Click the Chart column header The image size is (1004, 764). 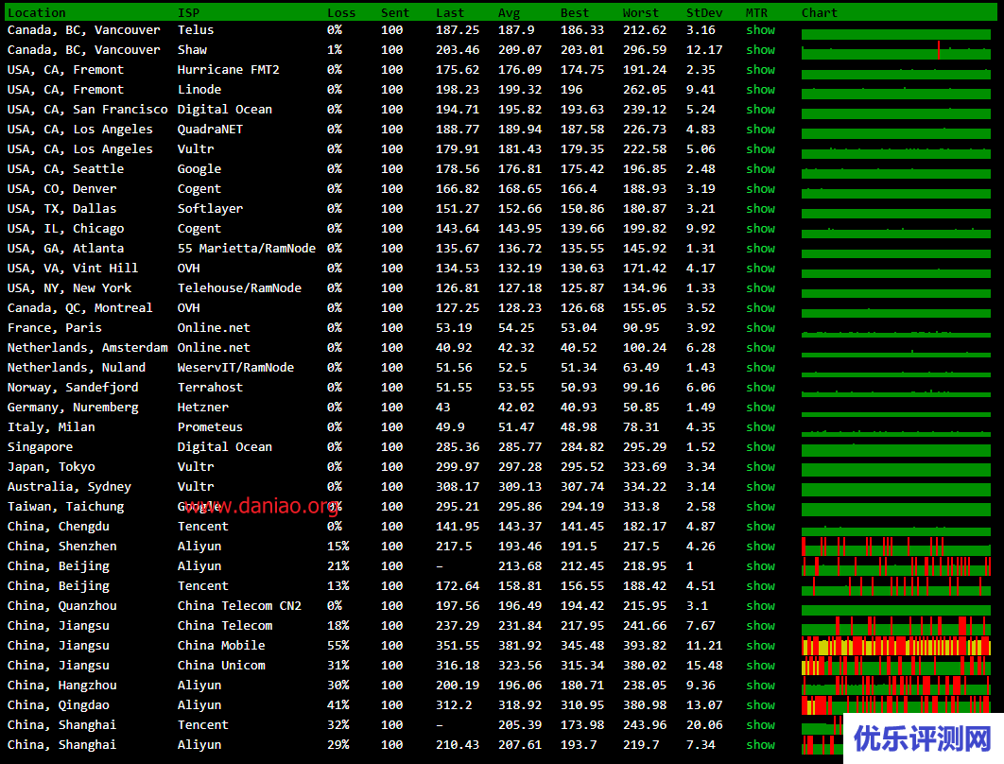coord(819,13)
